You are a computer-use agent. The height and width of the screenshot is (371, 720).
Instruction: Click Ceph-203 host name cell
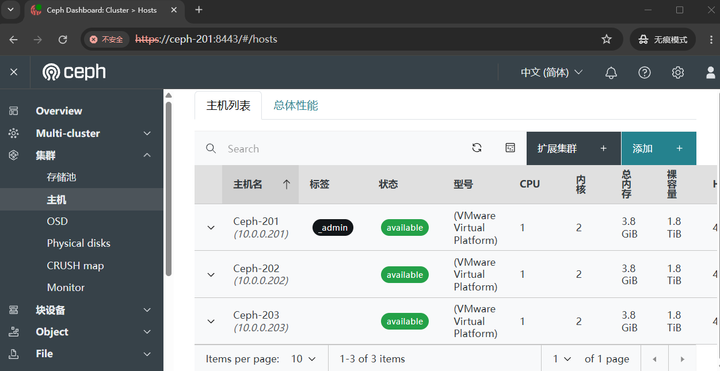point(261,322)
